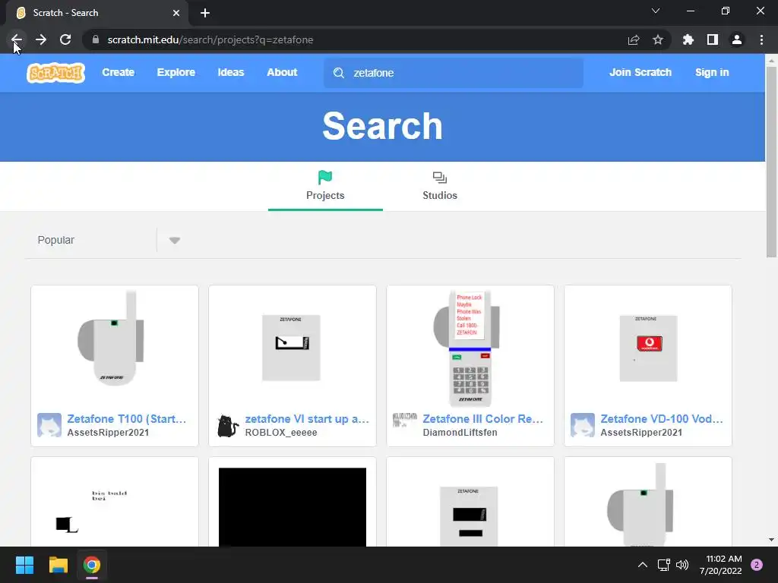Click author name ROBLOX_eeeee
Image resolution: width=778 pixels, height=583 pixels.
click(281, 432)
